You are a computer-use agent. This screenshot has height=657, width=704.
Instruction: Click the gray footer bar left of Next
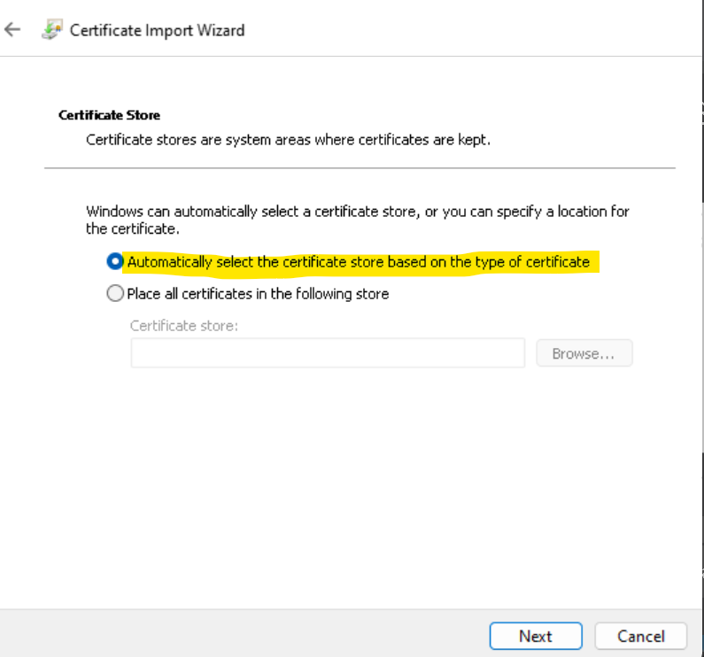[243, 633]
